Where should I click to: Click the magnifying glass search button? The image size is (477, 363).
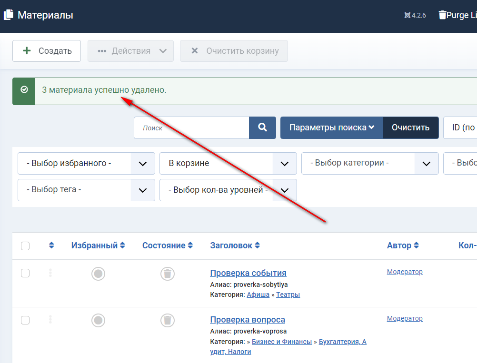click(x=262, y=128)
